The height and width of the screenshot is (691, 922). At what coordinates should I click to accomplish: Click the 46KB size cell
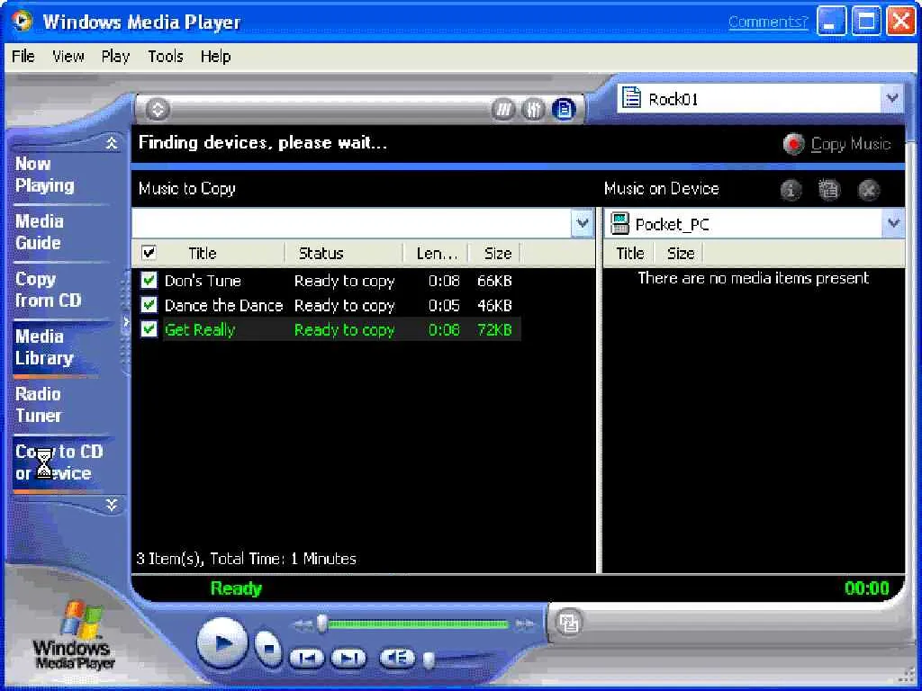(x=494, y=306)
